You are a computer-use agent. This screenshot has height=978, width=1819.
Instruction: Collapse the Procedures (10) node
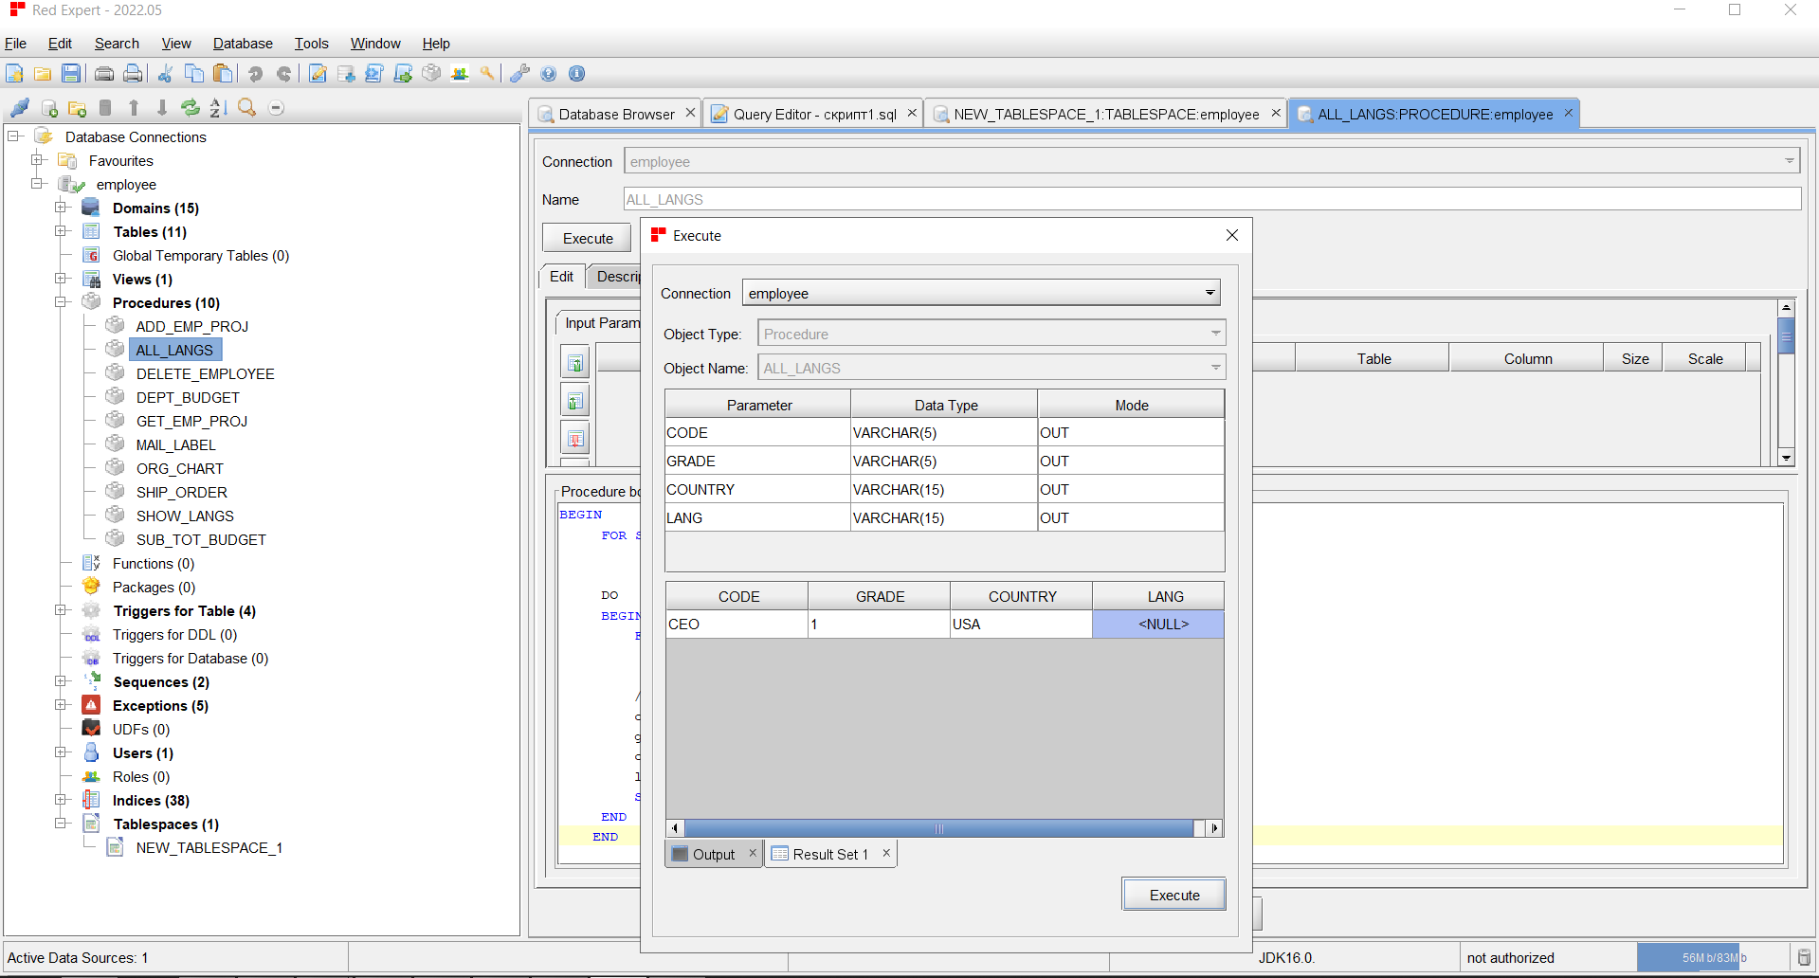click(x=61, y=302)
